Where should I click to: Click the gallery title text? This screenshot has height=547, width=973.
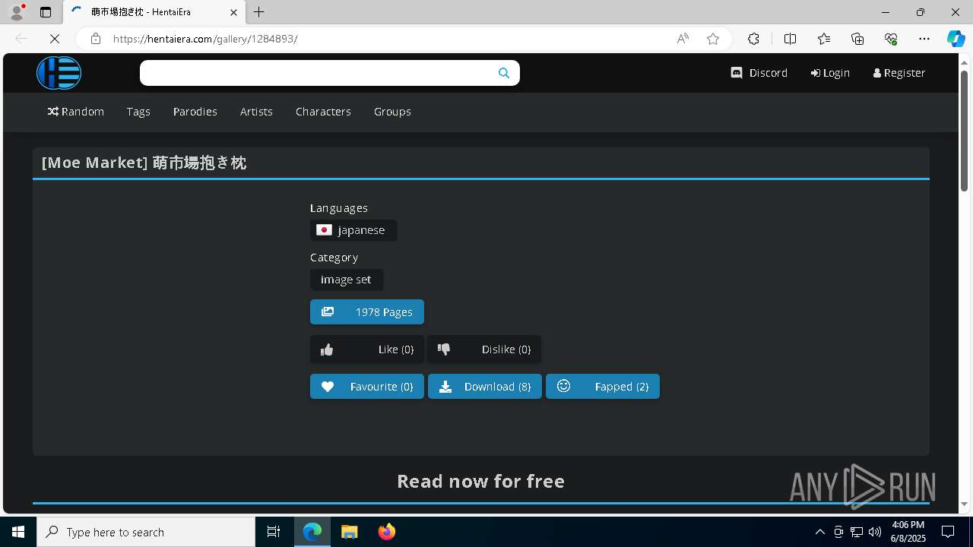click(x=144, y=163)
